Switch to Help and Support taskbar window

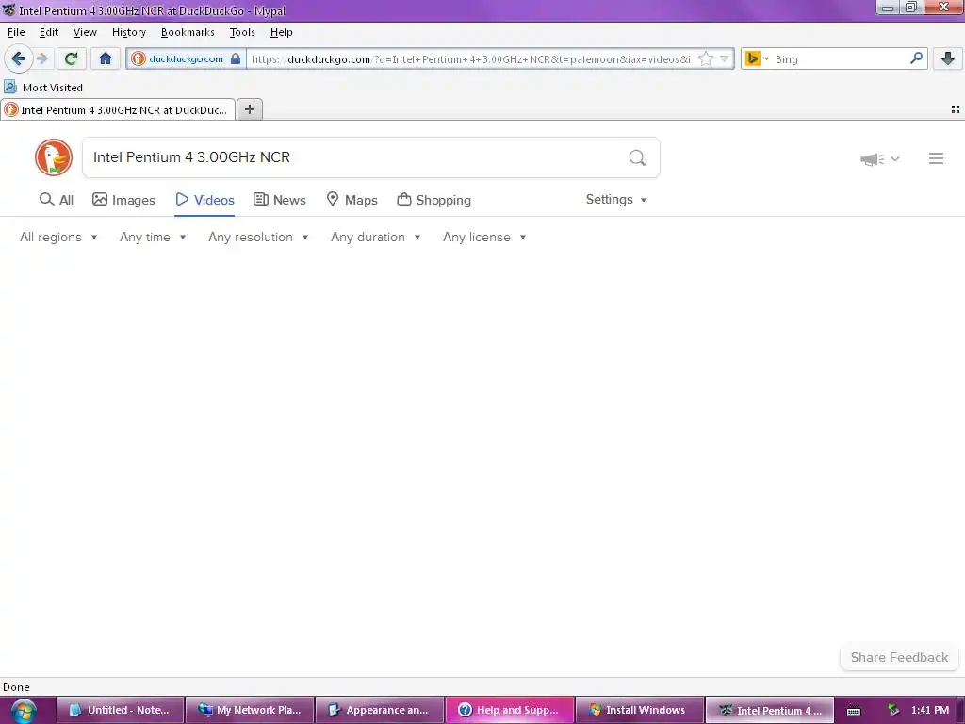pos(510,710)
